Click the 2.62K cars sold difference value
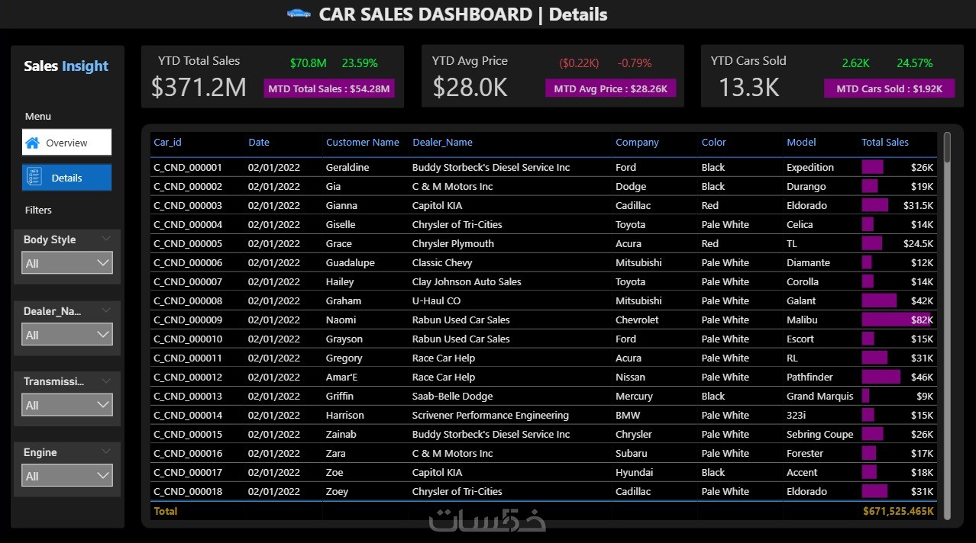Image resolution: width=976 pixels, height=543 pixels. point(855,63)
